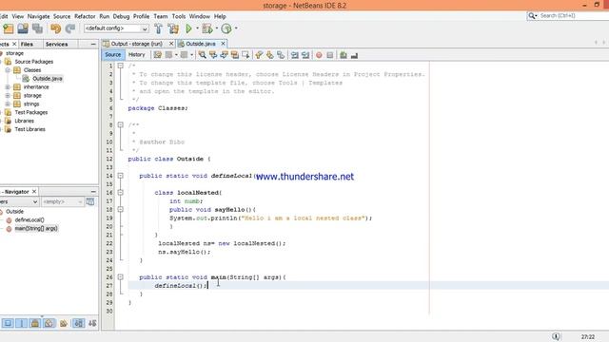Click the Next Bookmark icon
609x342 pixels.
[269, 55]
